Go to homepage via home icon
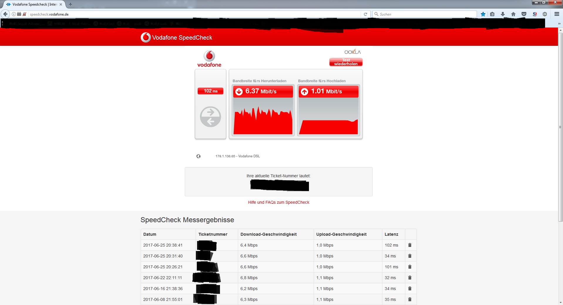563x305 pixels. coord(514,14)
